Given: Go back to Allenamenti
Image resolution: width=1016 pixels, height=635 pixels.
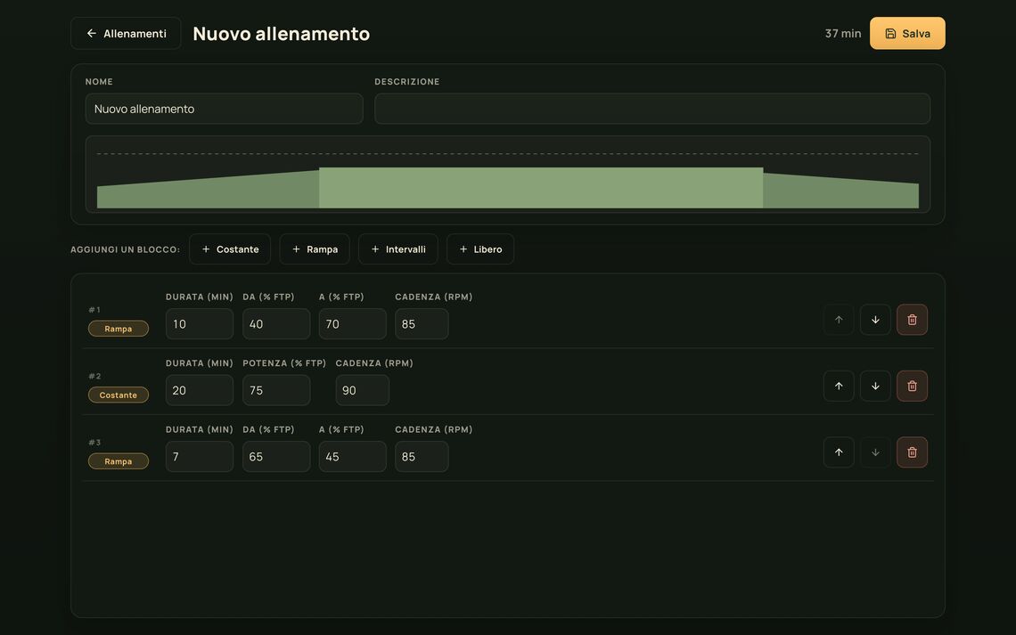Looking at the screenshot, I should [126, 33].
